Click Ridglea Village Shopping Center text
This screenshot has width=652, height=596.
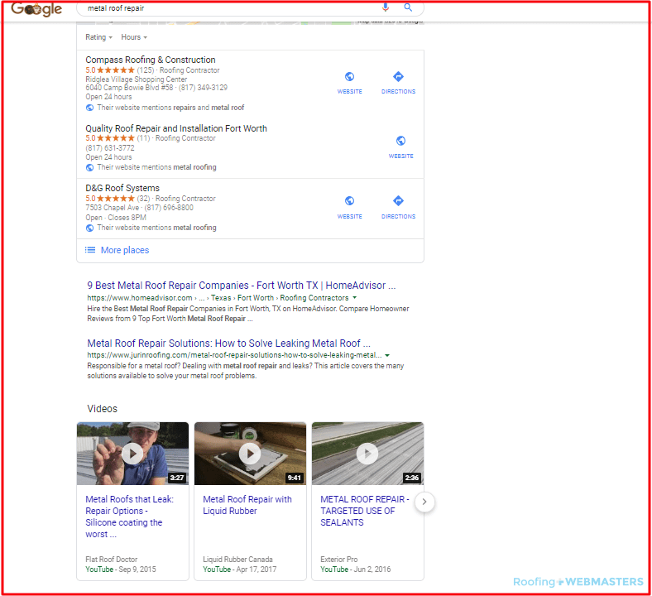(136, 79)
